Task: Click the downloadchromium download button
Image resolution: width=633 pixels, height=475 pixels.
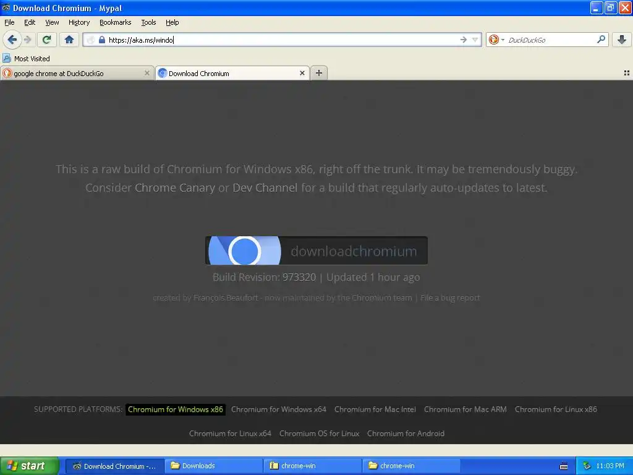Action: [x=316, y=250]
